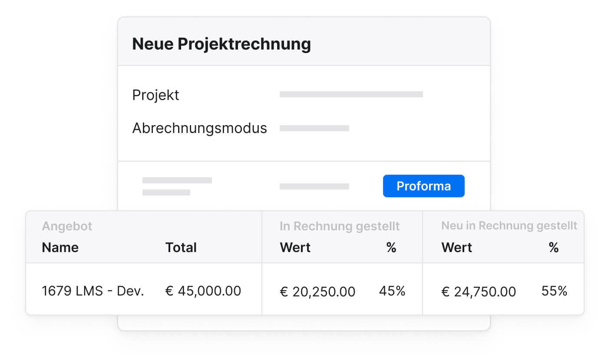Click the Projekt label

155,95
